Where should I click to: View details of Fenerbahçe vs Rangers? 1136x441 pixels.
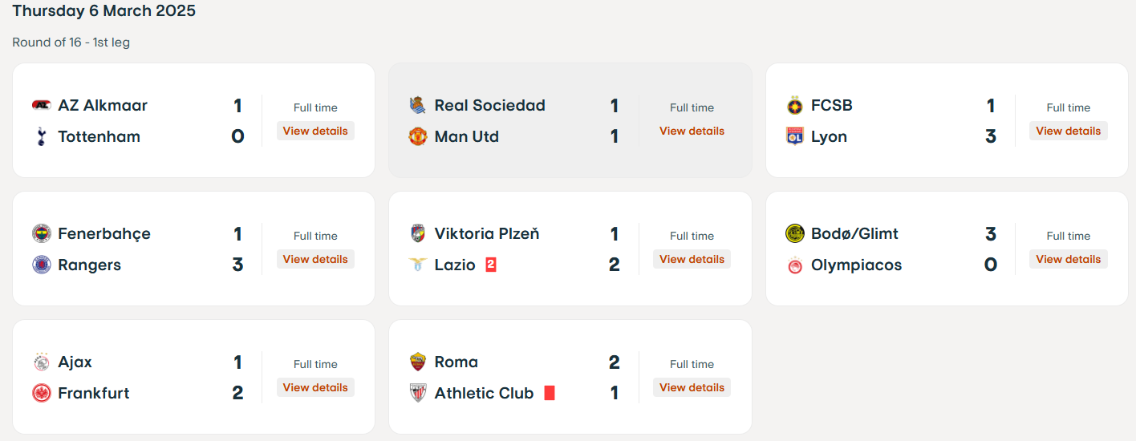pos(315,259)
